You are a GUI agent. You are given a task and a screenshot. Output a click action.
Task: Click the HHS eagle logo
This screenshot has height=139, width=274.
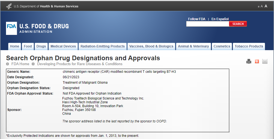click(9, 6)
